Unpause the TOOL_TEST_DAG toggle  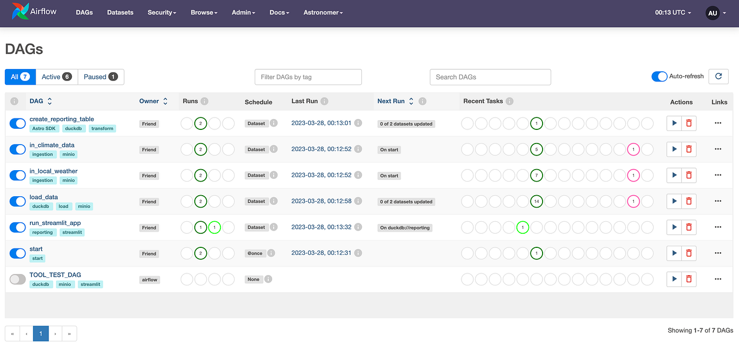tap(17, 279)
